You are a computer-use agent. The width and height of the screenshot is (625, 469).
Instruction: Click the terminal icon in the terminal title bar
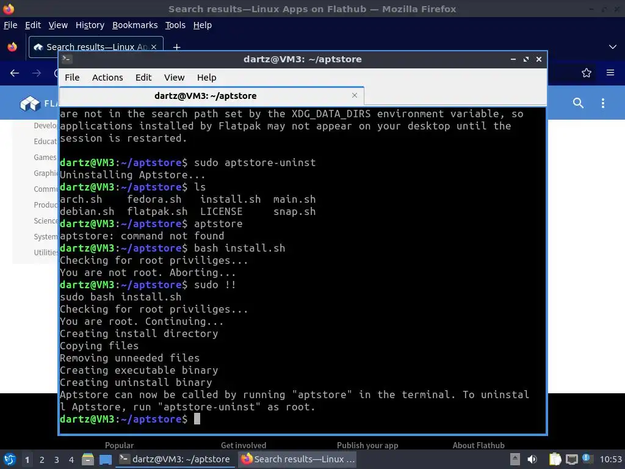[67, 59]
